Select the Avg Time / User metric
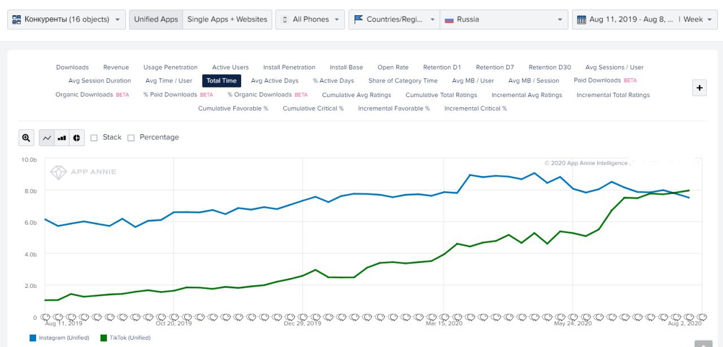 click(169, 81)
